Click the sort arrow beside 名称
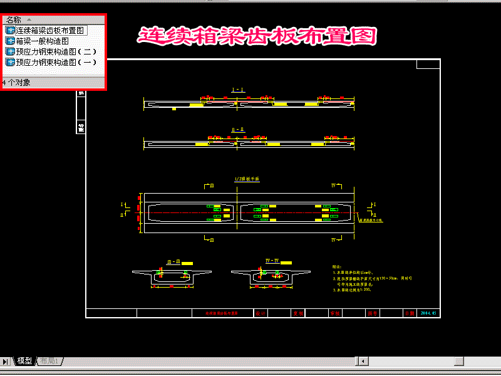The image size is (501, 376). pos(29,20)
